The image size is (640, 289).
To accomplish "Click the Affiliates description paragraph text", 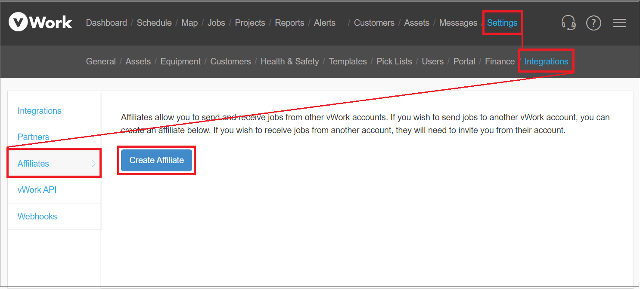I will 365,124.
